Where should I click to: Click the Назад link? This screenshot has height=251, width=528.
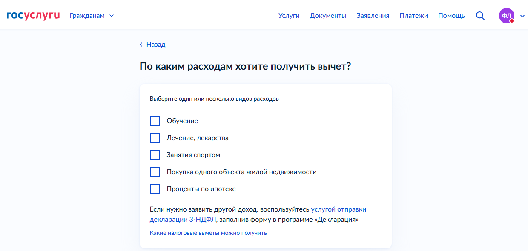click(x=155, y=45)
